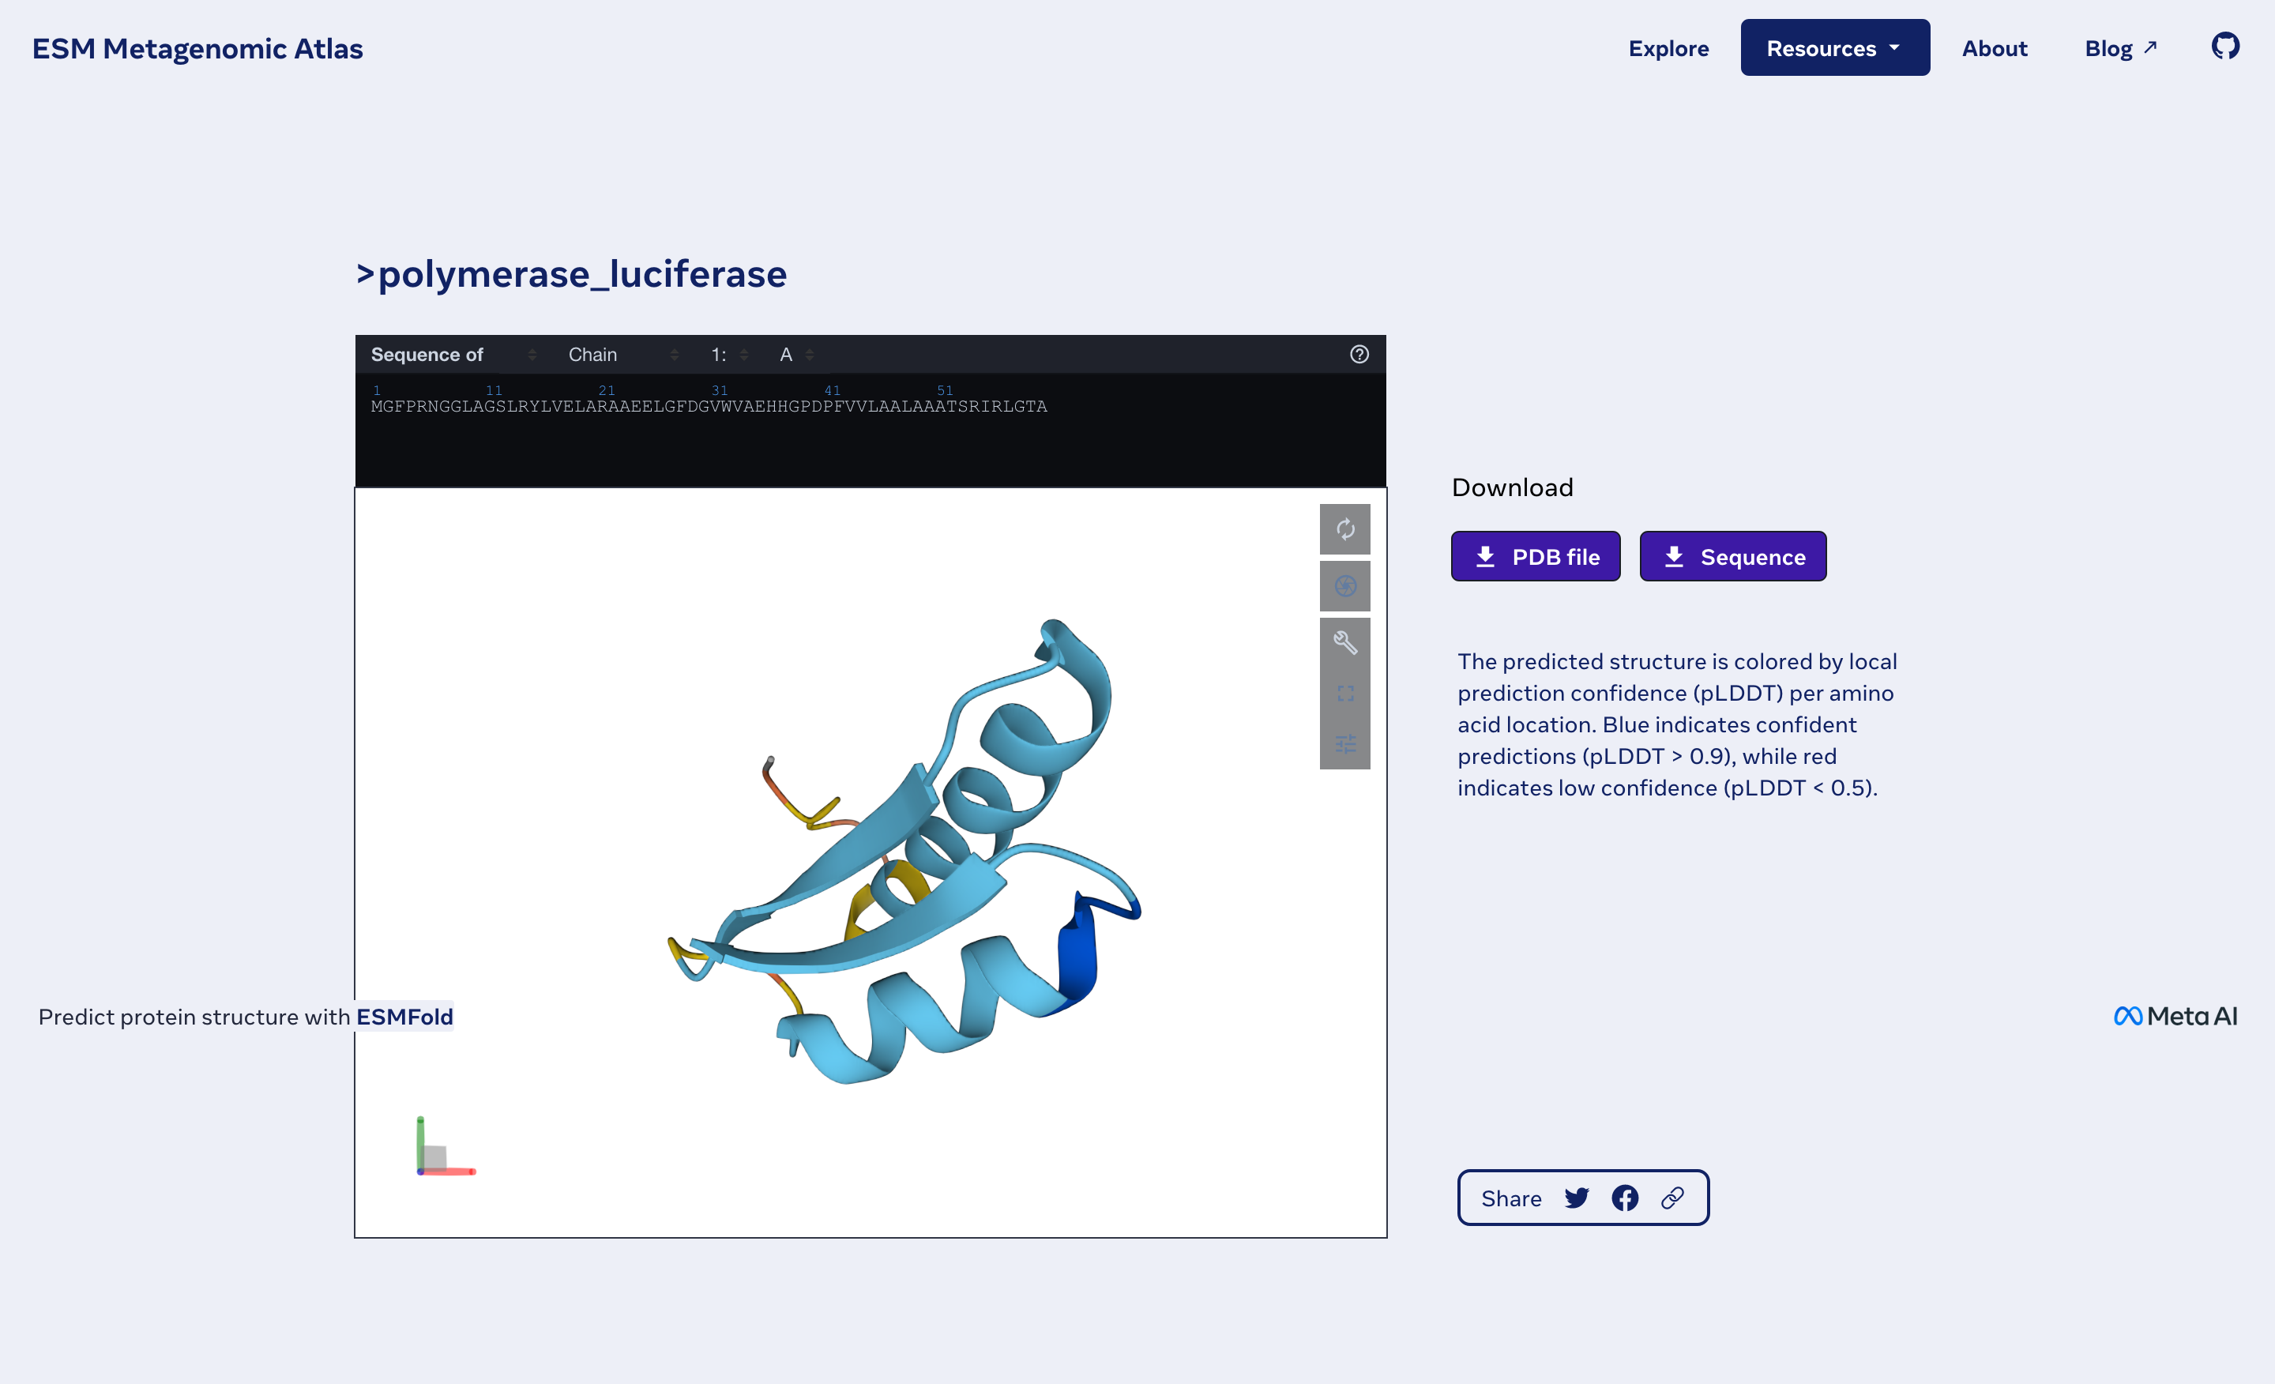The height and width of the screenshot is (1384, 2275).
Task: Follow the ESMFold link
Action: click(404, 1017)
